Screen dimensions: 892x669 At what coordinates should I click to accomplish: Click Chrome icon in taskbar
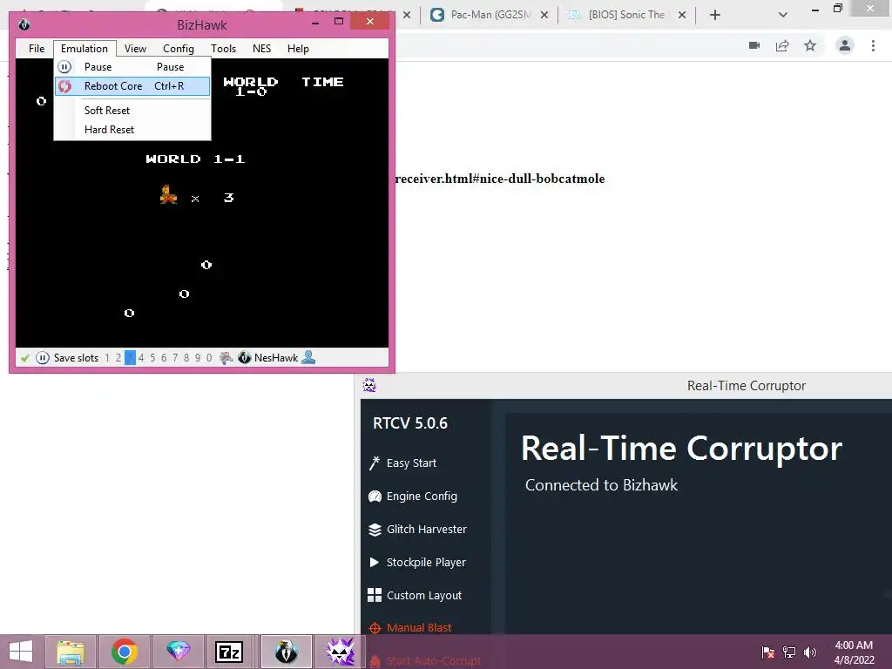(124, 652)
